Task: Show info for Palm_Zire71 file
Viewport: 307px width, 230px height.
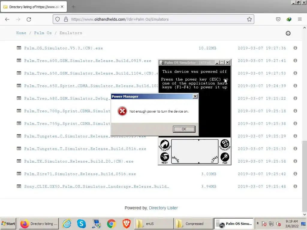Action: point(295,174)
